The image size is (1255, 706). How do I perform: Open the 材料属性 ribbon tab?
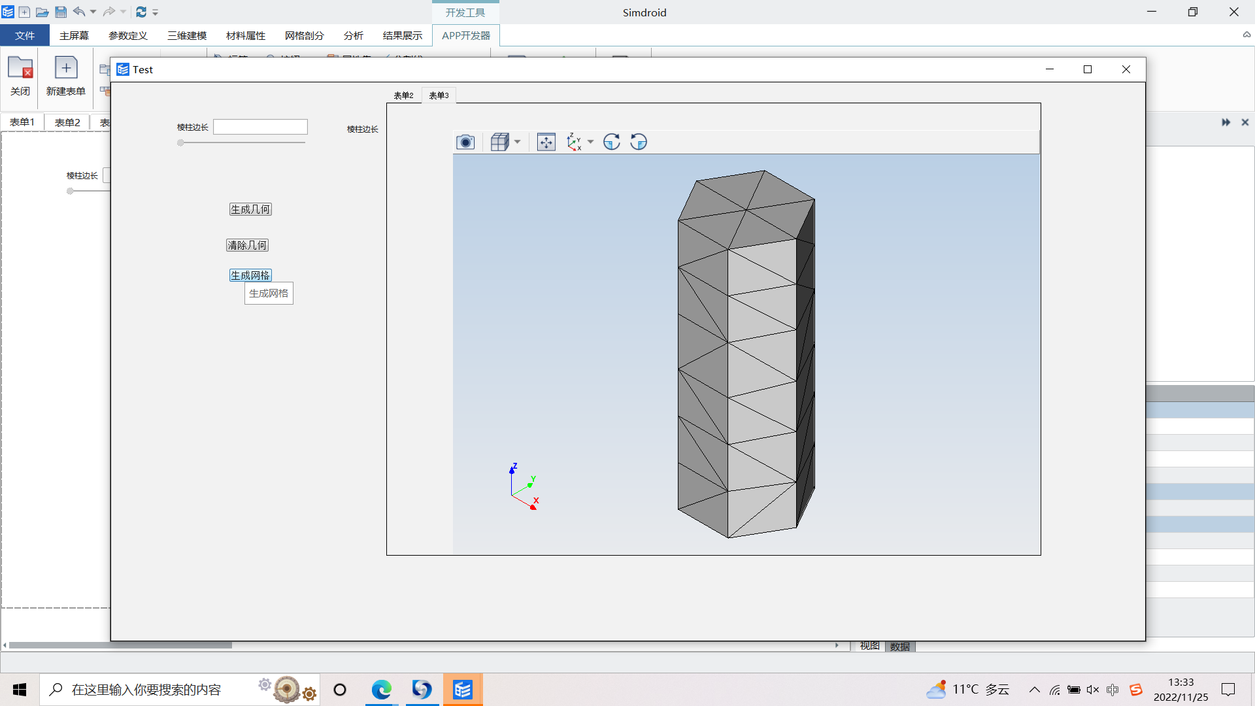[246, 35]
